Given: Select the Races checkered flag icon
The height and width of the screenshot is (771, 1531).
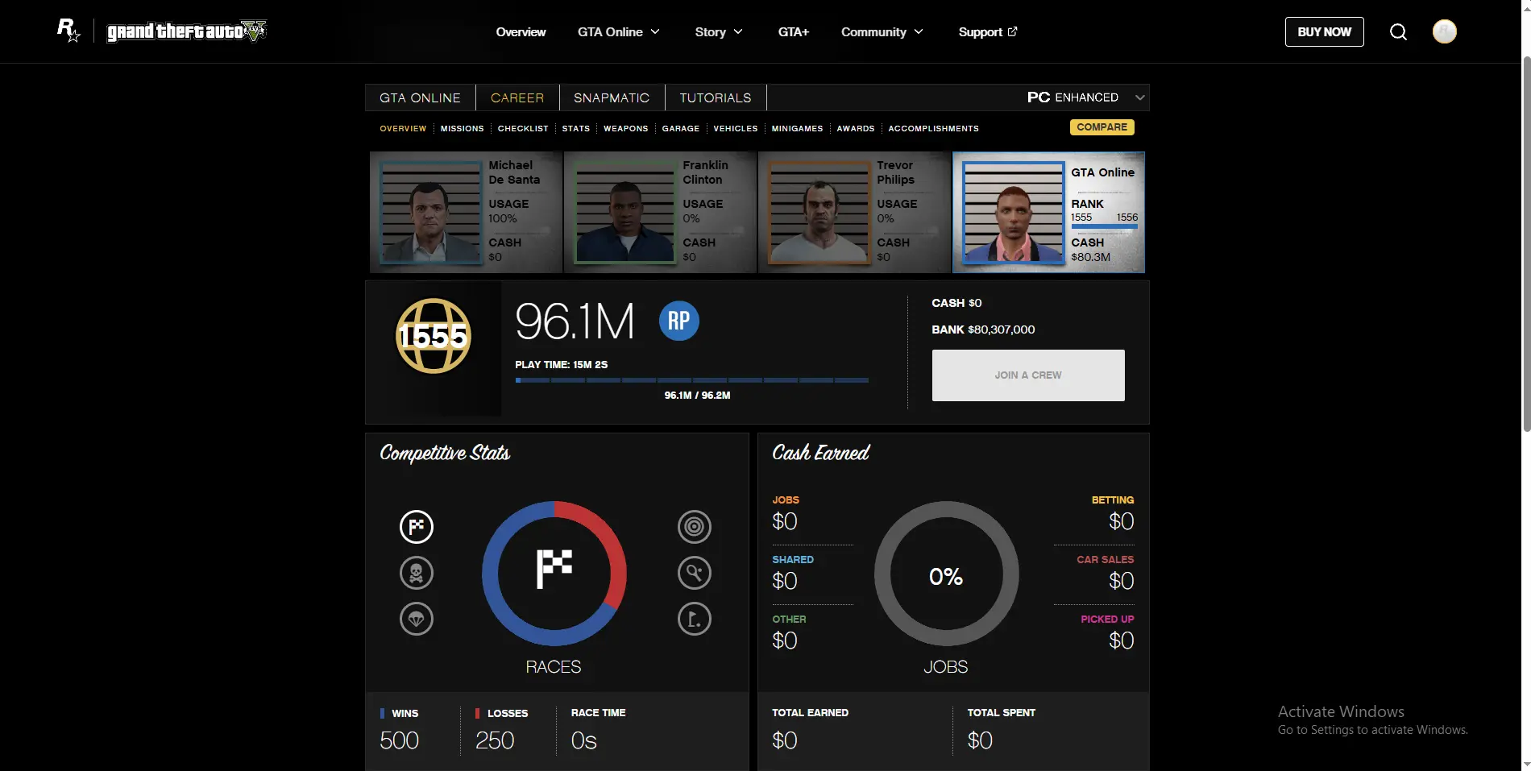Looking at the screenshot, I should click(x=417, y=527).
